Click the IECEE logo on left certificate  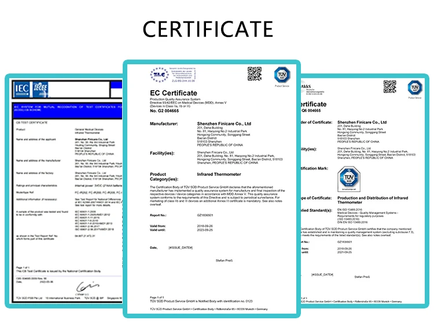[x=41, y=89]
